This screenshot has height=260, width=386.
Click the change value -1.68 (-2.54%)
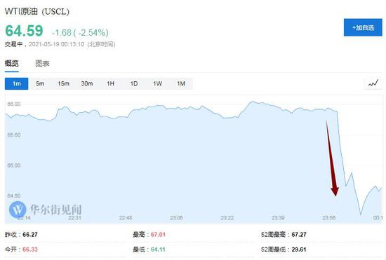pyautogui.click(x=80, y=32)
